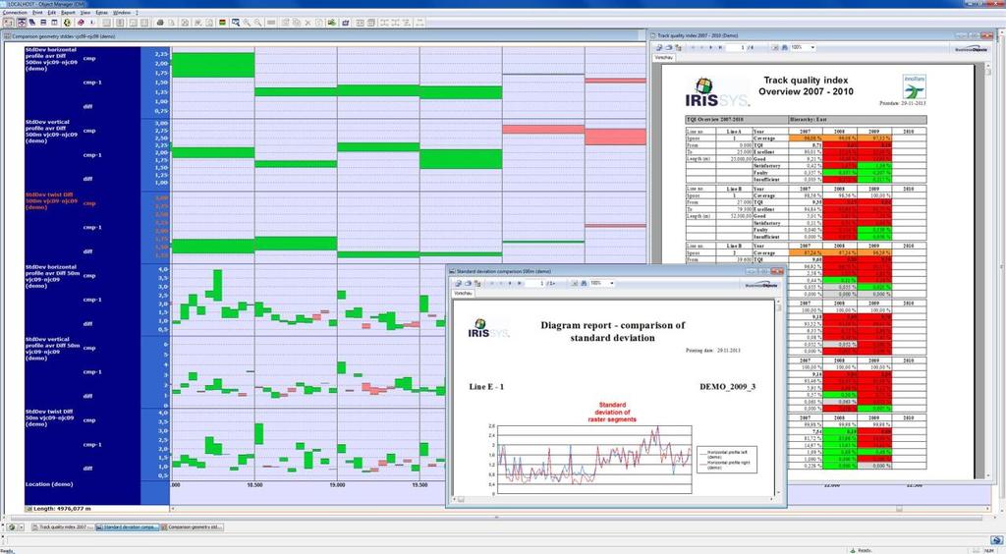Click 'StdDev horizontal profile avr Diff 500m' label
Screen dimensions: 1006x554
coord(51,58)
